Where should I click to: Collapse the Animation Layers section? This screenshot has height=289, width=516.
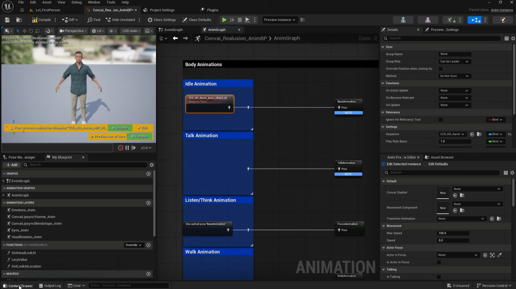(4, 203)
